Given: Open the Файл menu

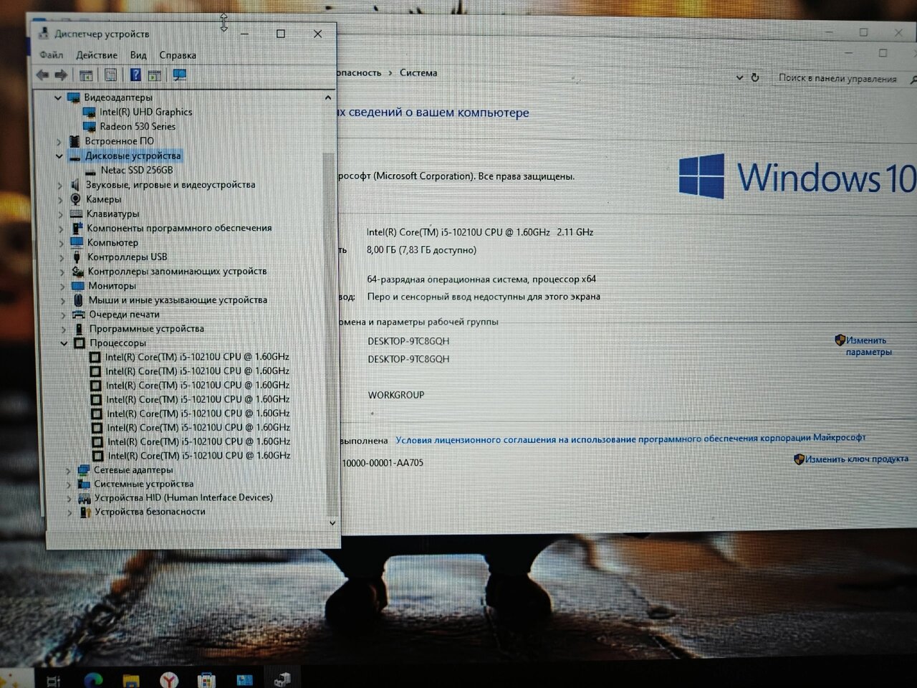Looking at the screenshot, I should 52,55.
